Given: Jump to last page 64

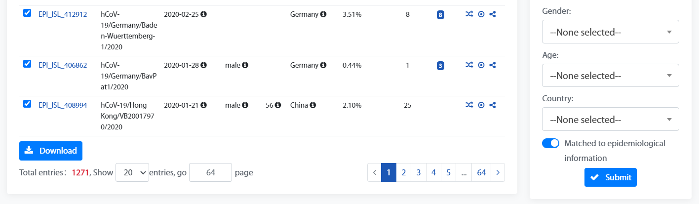Looking at the screenshot, I should click(x=481, y=172).
